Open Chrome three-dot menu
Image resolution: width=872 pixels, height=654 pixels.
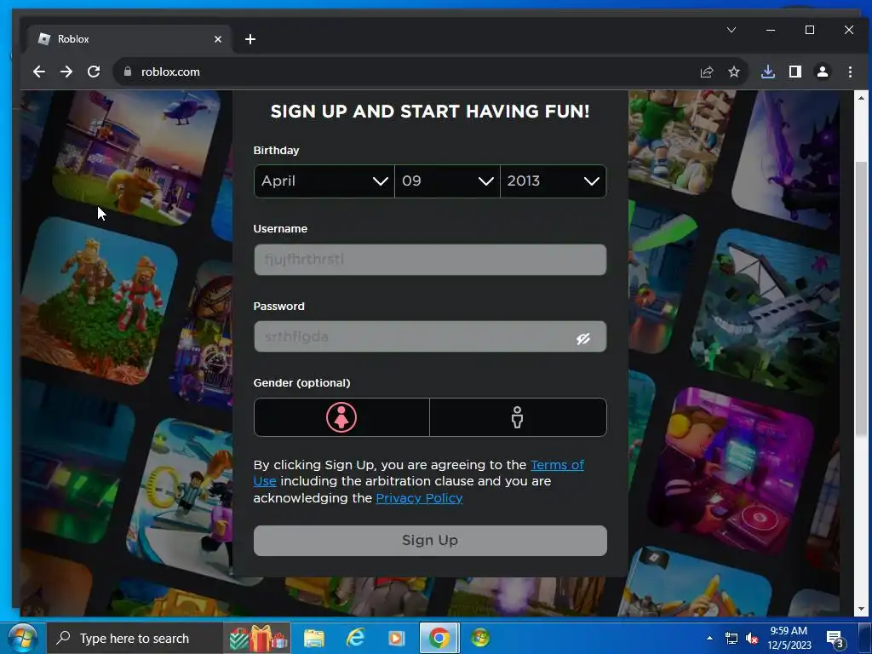[x=850, y=72]
